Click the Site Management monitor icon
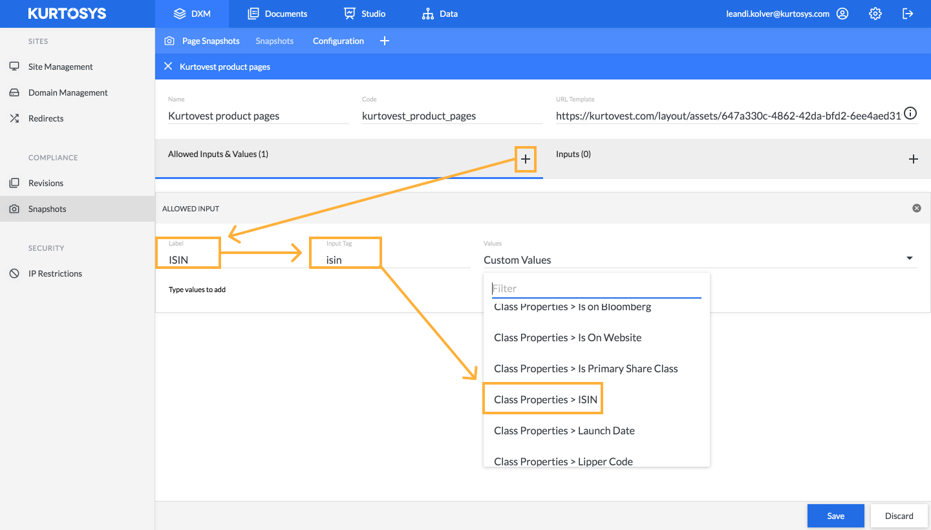The height and width of the screenshot is (530, 931). 14,67
